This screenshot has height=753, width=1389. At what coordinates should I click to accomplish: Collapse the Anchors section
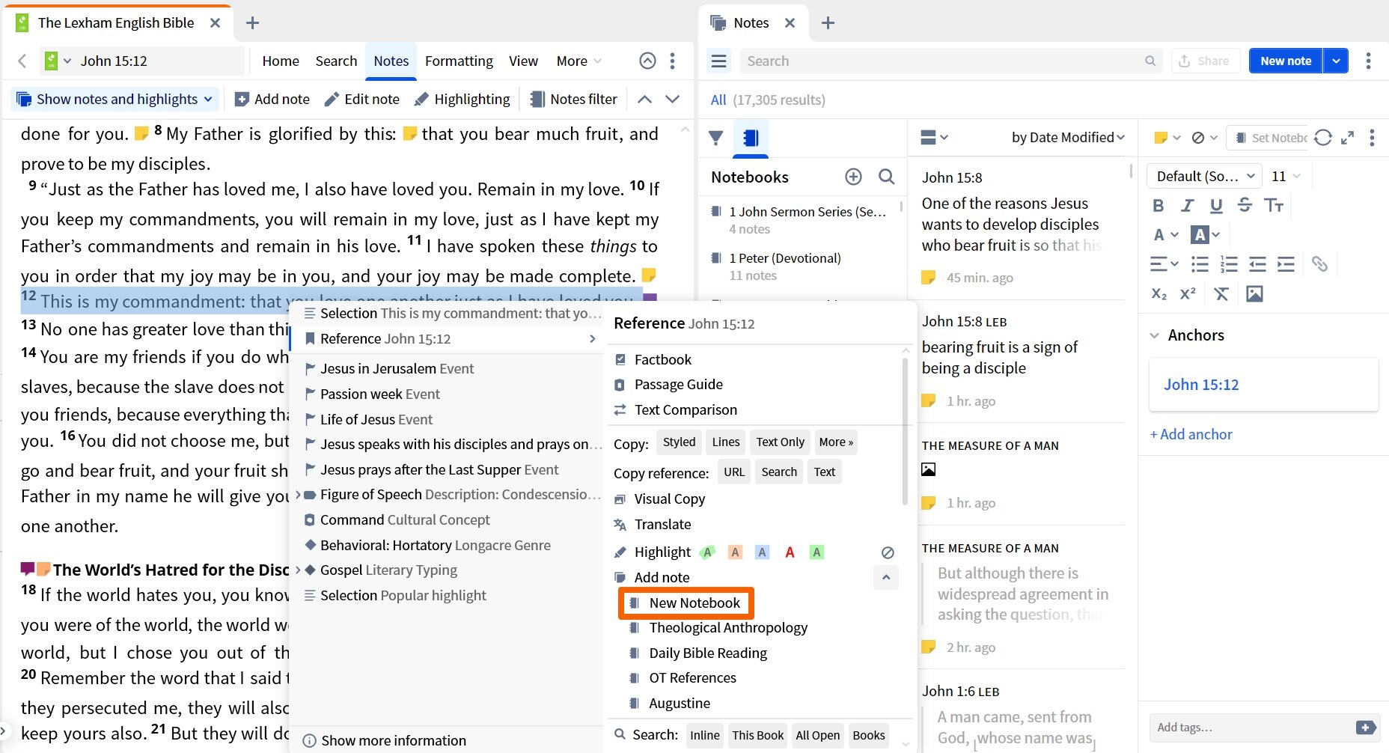click(x=1154, y=335)
